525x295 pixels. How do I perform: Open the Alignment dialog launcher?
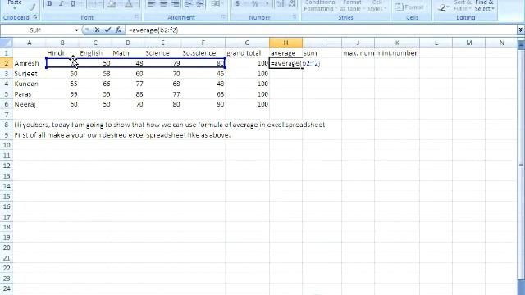(223, 16)
